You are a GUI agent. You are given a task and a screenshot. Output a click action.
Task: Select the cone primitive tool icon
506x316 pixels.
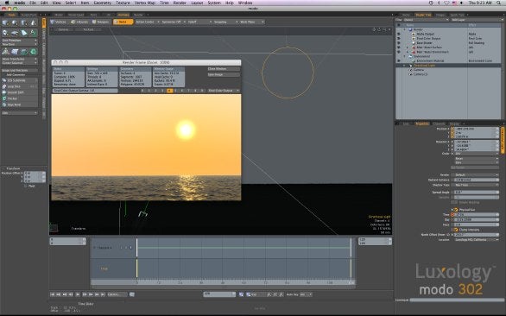coord(33,22)
